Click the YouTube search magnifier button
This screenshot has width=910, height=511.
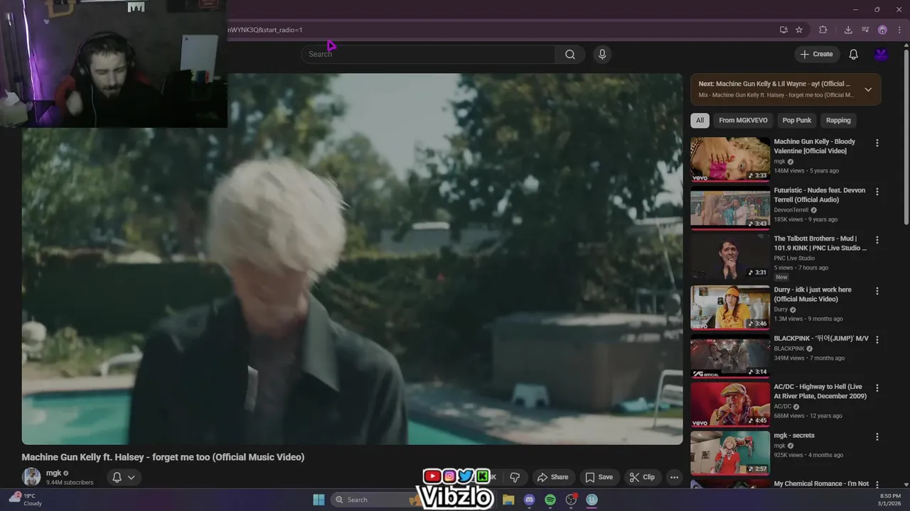click(x=569, y=55)
